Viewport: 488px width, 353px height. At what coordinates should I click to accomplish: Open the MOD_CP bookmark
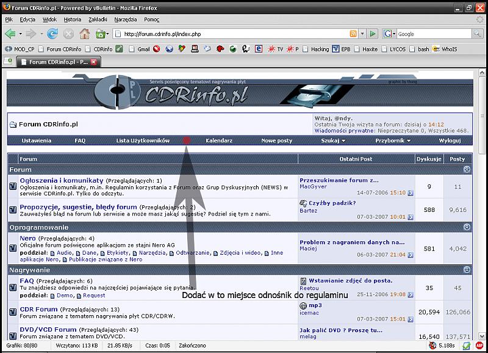coord(20,49)
